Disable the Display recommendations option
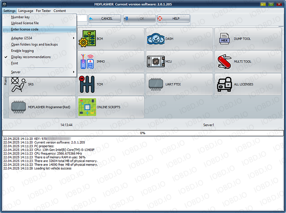Image resolution: width=286 pixels, height=213 pixels. (x=31, y=57)
